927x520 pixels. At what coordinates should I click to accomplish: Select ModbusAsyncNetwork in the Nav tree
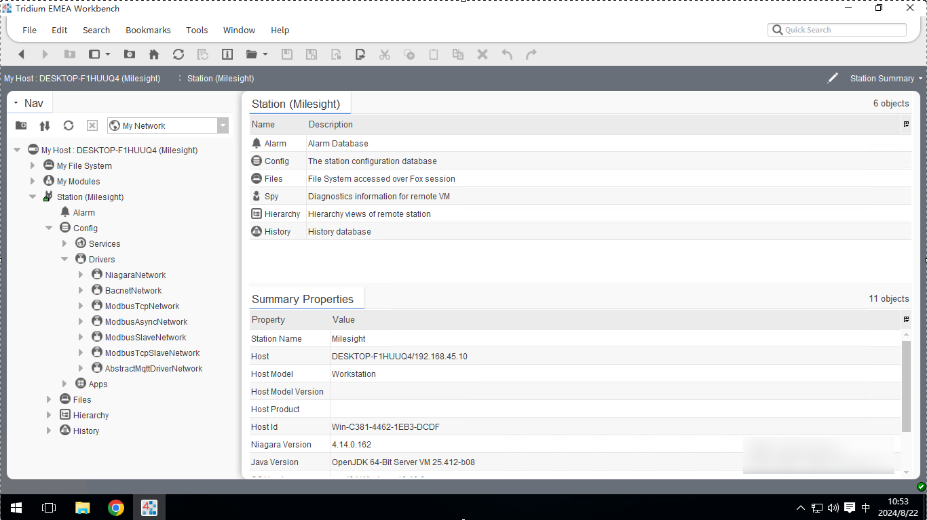146,321
